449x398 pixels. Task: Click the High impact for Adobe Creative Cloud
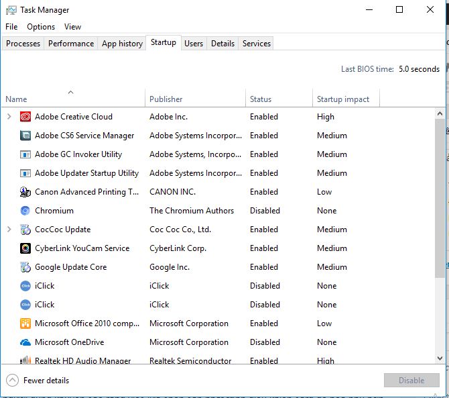point(326,117)
